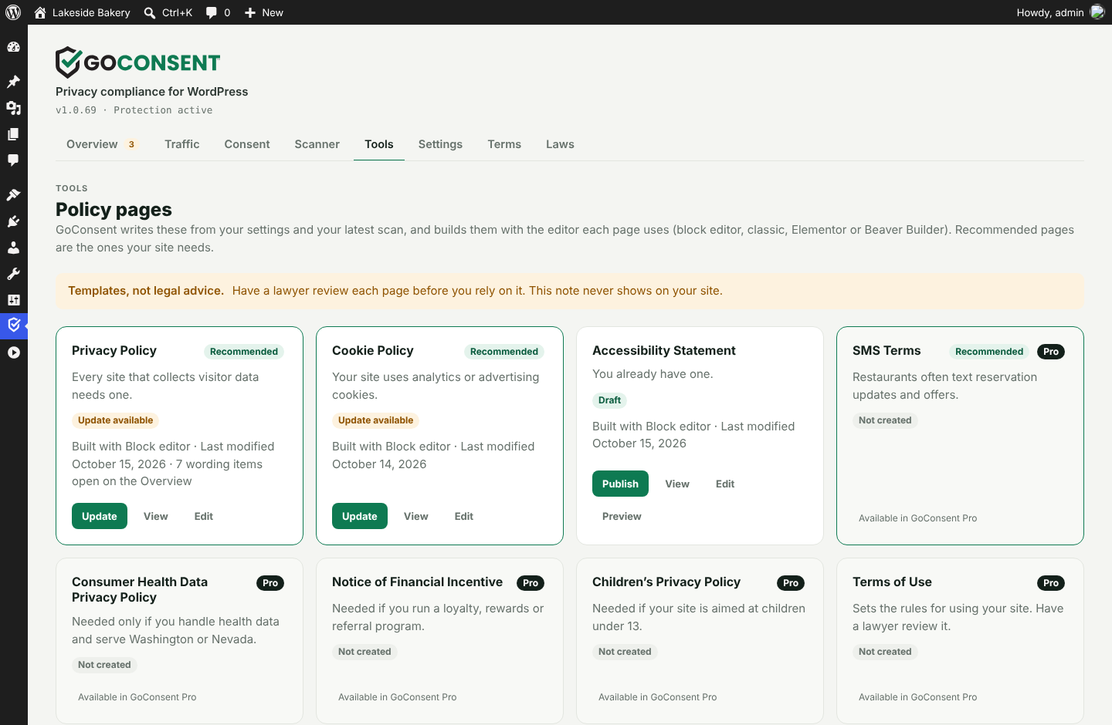1112x725 pixels.
Task: Open the Pages sidebar icon
Action: (x=13, y=134)
